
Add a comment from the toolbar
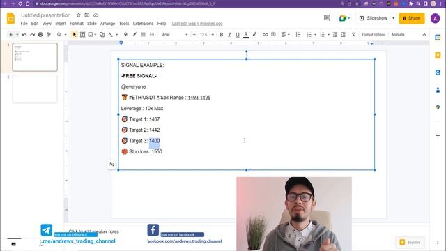click(273, 35)
